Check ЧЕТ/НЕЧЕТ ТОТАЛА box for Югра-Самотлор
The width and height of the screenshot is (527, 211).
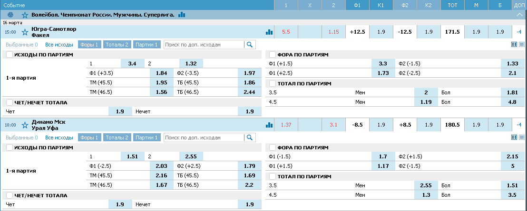point(10,102)
